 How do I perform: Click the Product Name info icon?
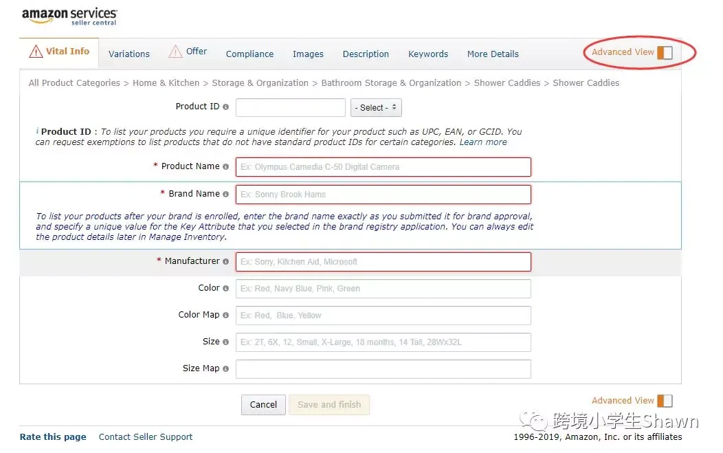click(x=225, y=166)
